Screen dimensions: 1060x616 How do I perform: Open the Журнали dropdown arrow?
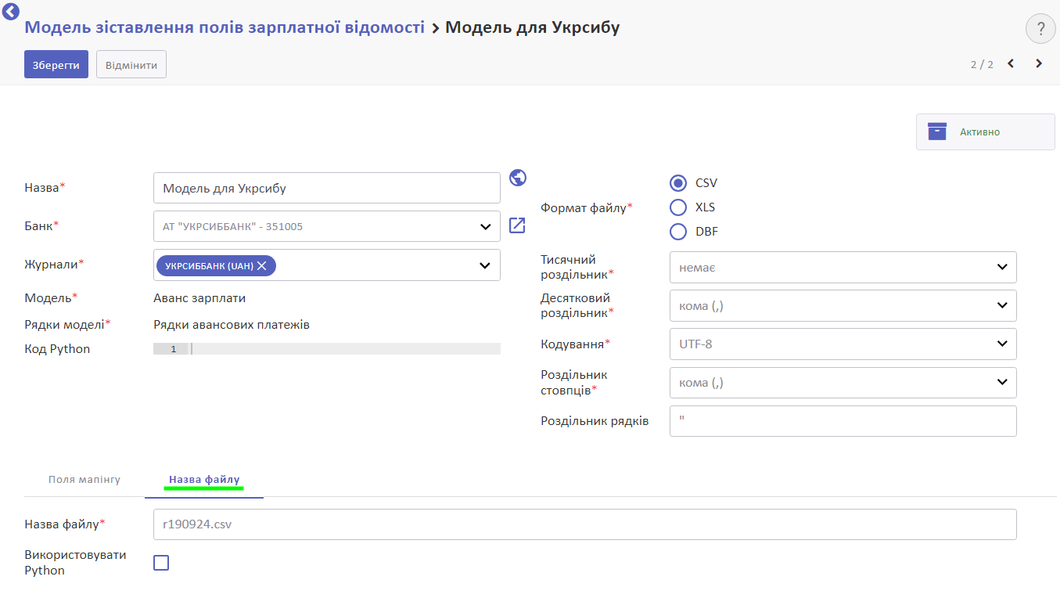click(x=485, y=265)
